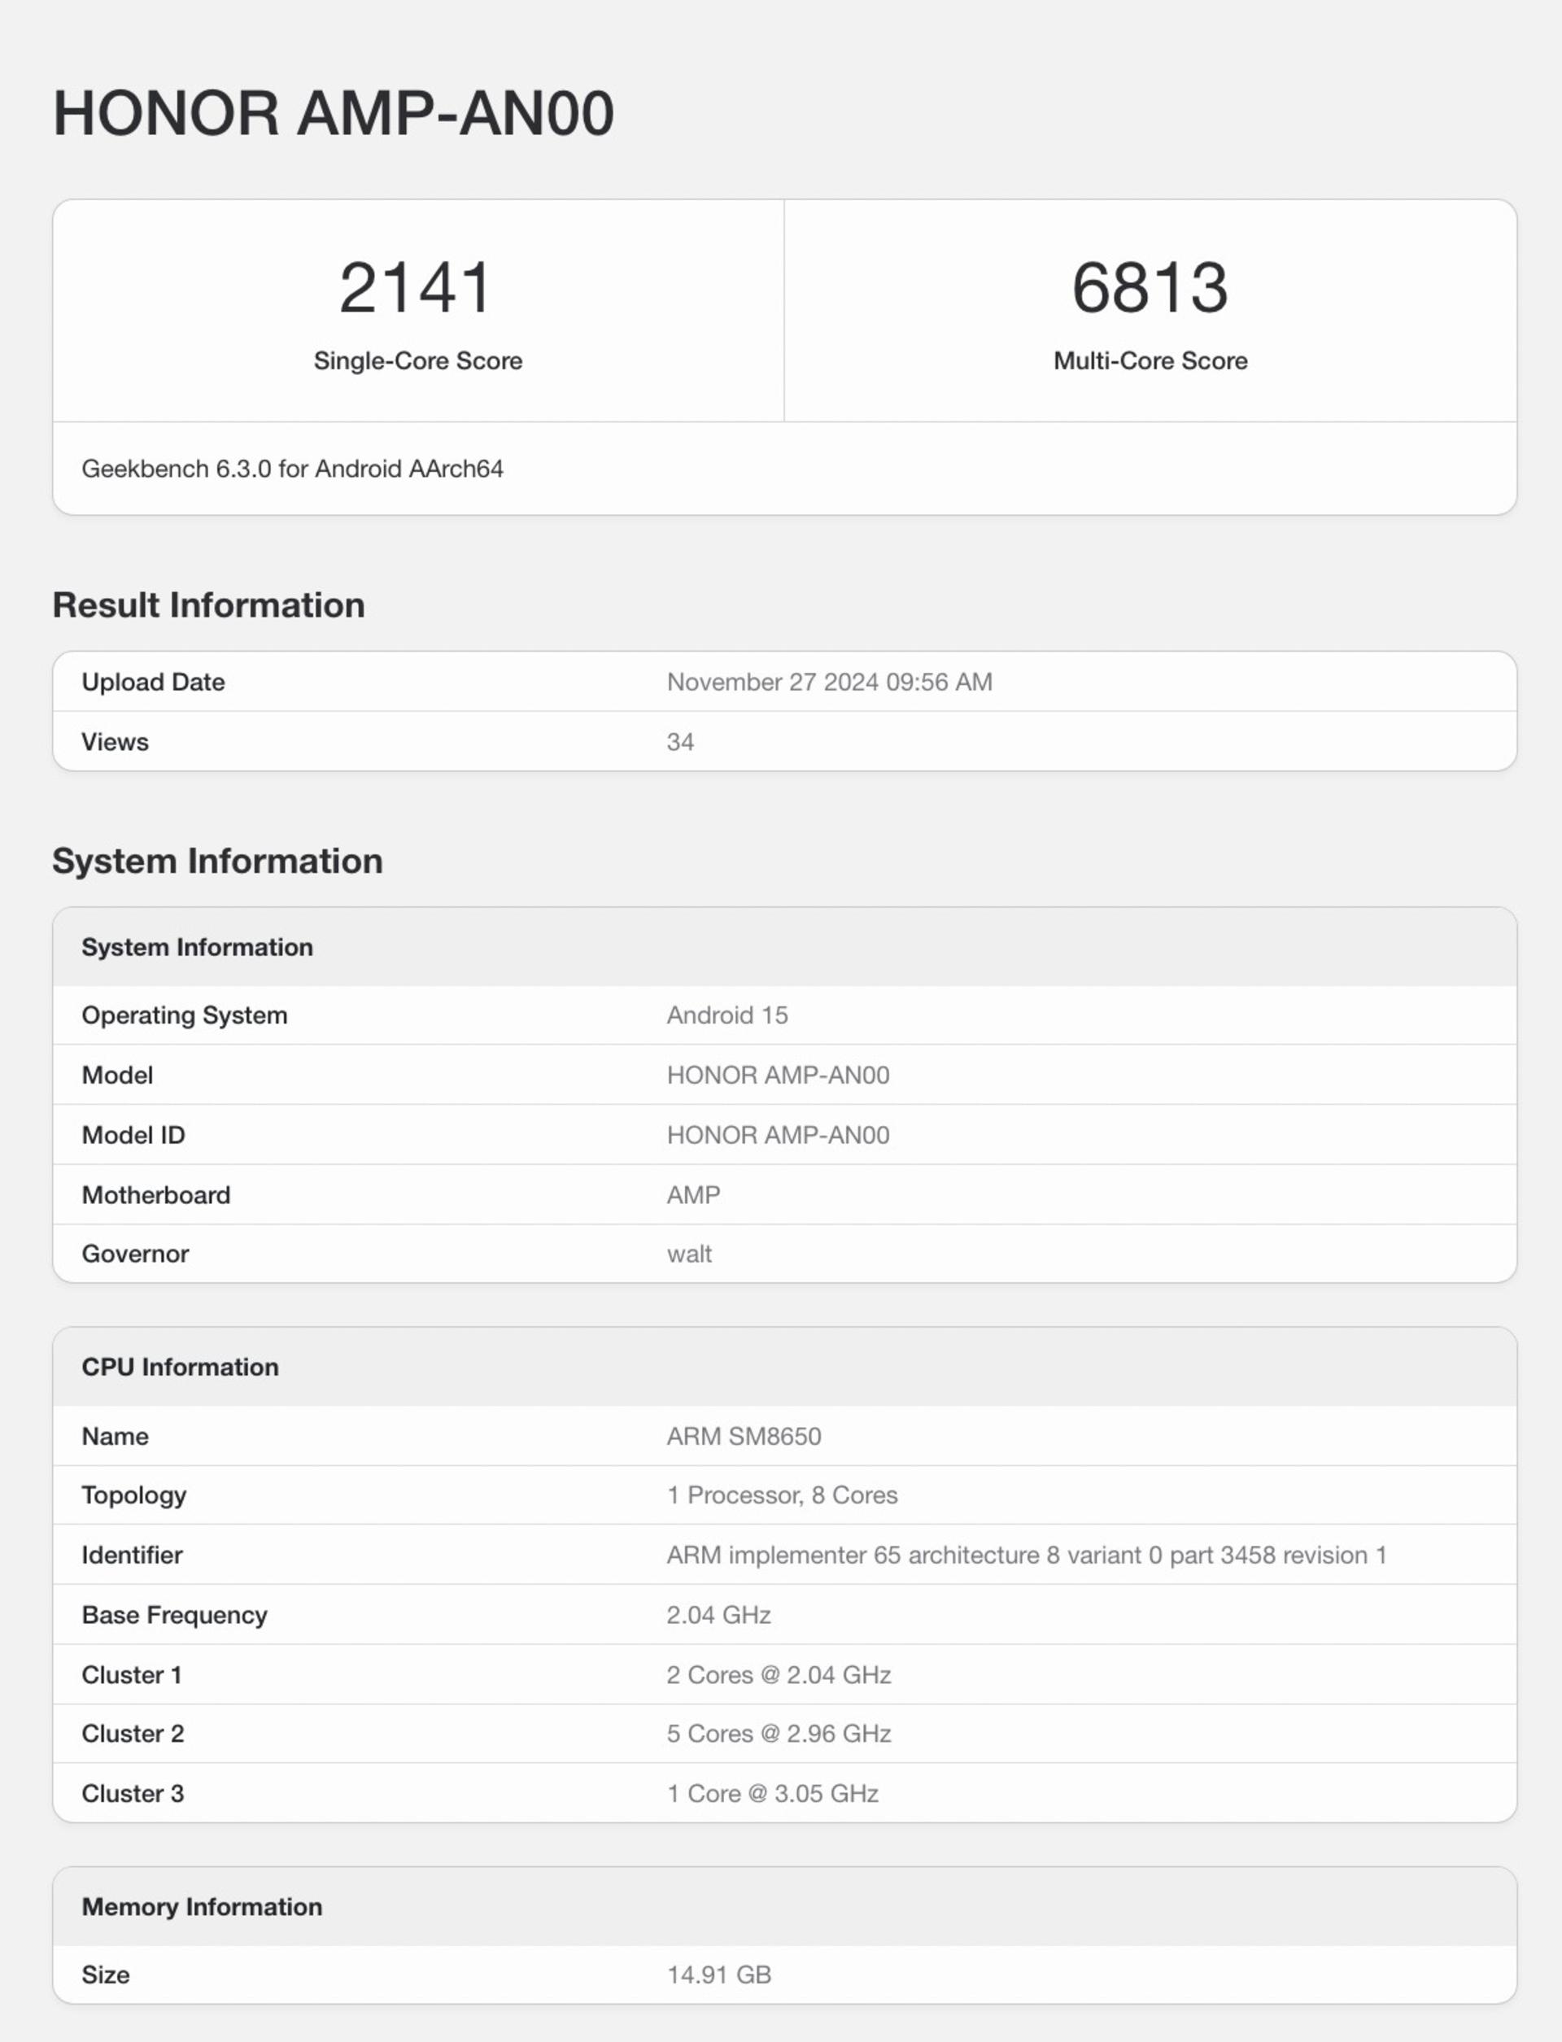
Task: Select the single-core score 2141
Action: click(x=416, y=287)
